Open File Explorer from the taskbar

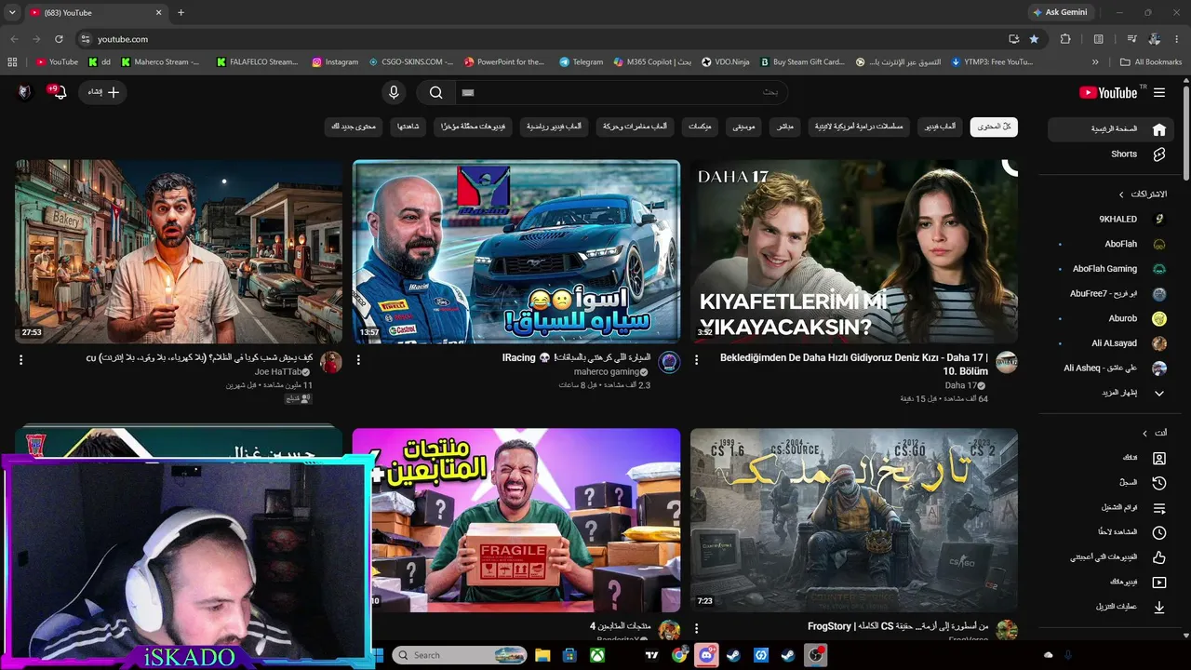tap(542, 655)
